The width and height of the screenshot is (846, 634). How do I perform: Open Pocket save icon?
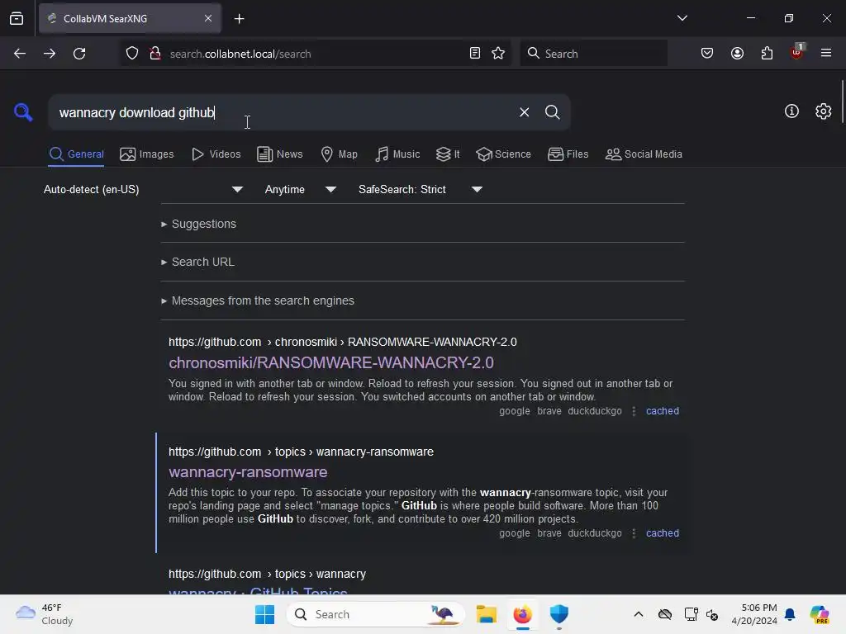(x=707, y=53)
